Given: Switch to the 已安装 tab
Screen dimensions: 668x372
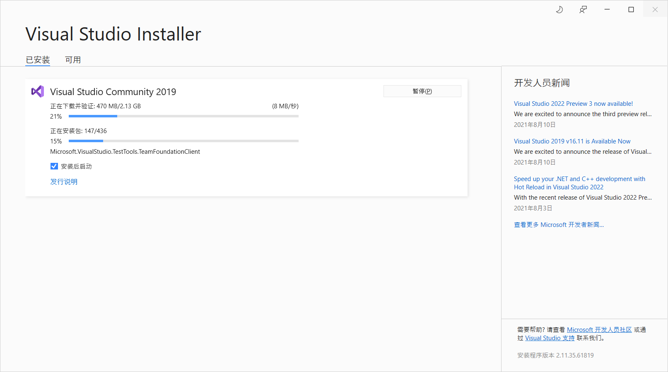Looking at the screenshot, I should coord(38,60).
